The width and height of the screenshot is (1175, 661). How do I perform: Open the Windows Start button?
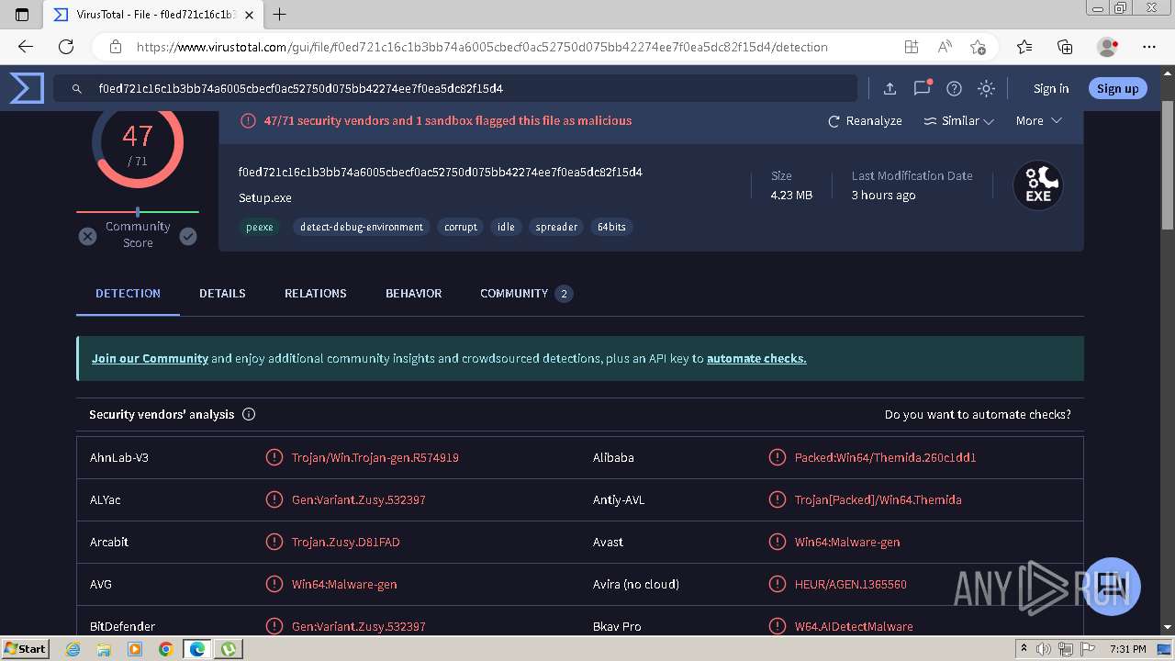[x=25, y=648]
